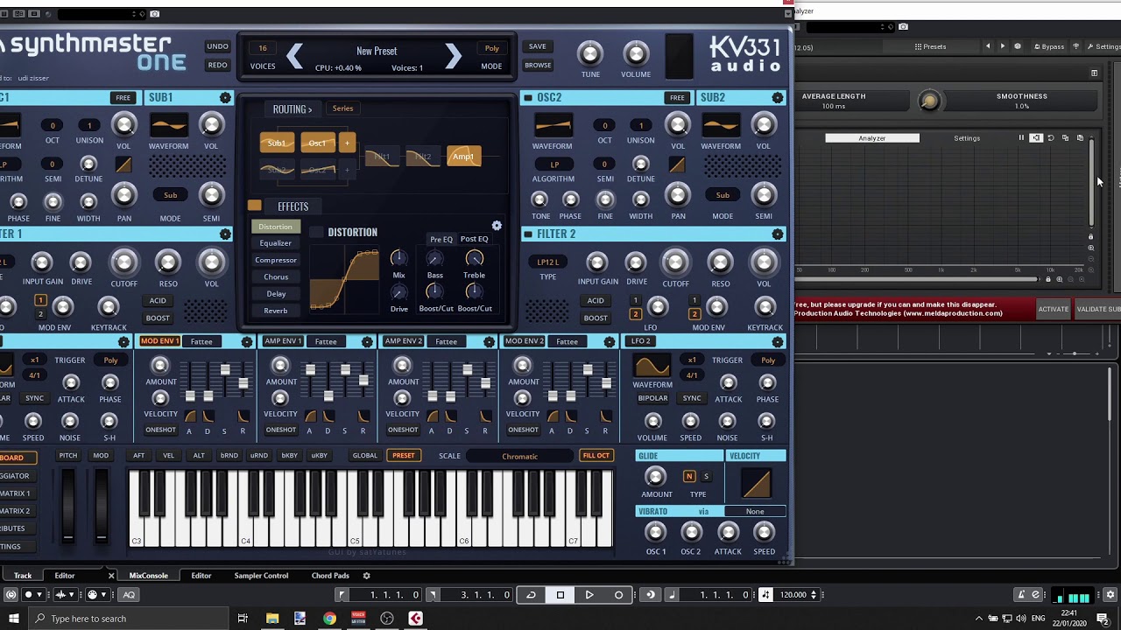
Task: Open the Poly mode selector at the top
Action: click(x=492, y=48)
